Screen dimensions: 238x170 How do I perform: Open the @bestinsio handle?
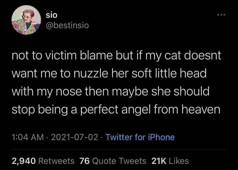[x=67, y=25]
